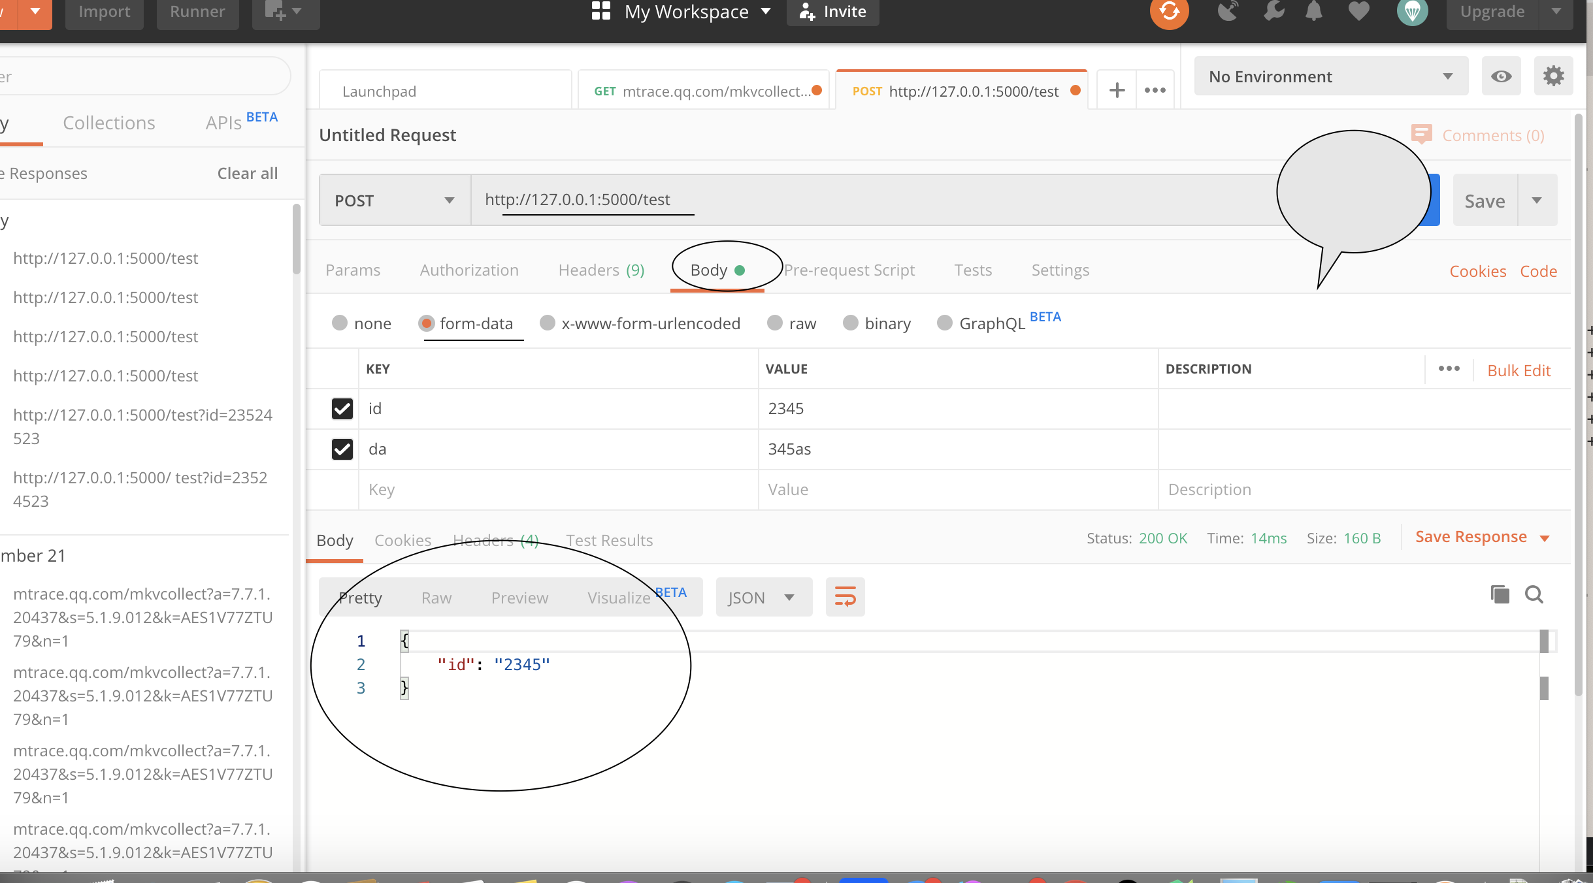This screenshot has width=1593, height=883.
Task: Open manage environments gear icon
Action: point(1553,76)
